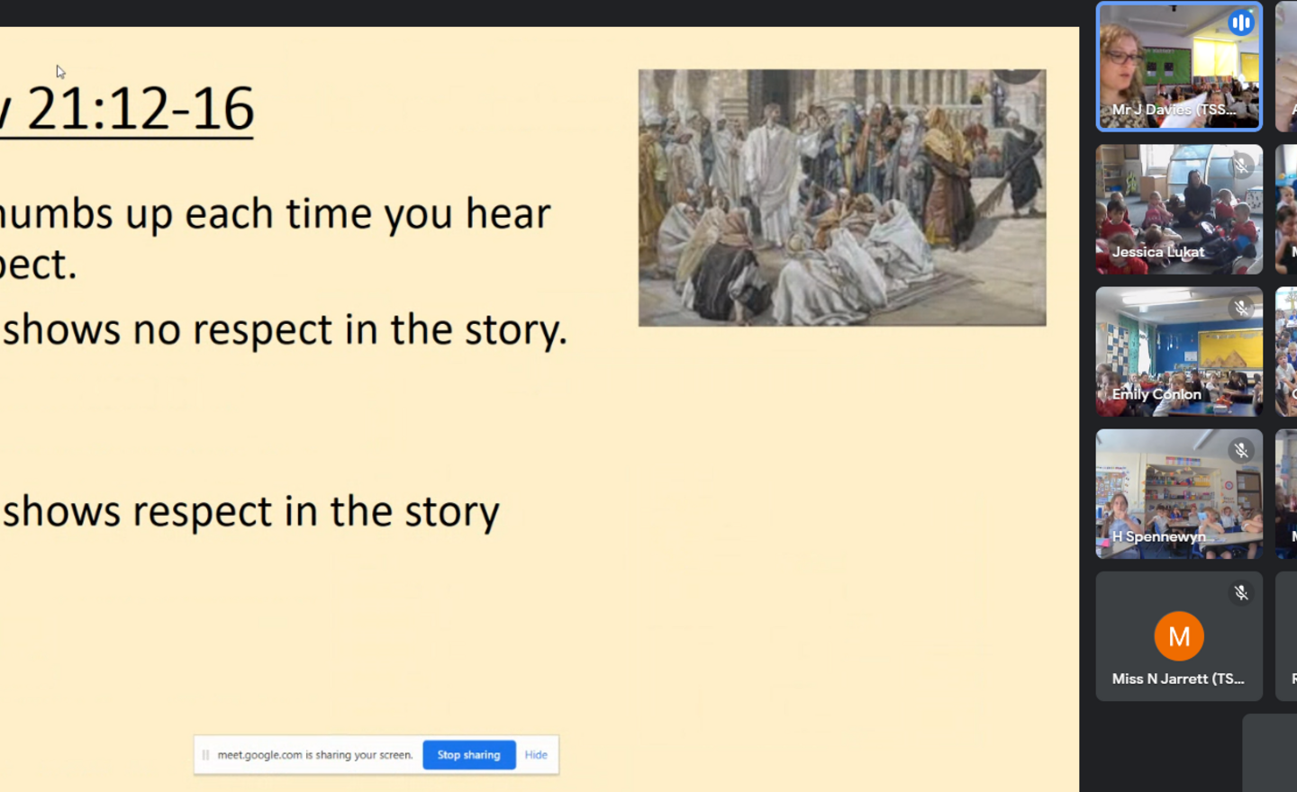This screenshot has width=1297, height=792.
Task: Click the 'shows no respect in the story' line
Action: 284,330
